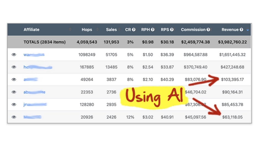Click revenue value $90,164.31
Screen dimensions: 259x149
232,92
